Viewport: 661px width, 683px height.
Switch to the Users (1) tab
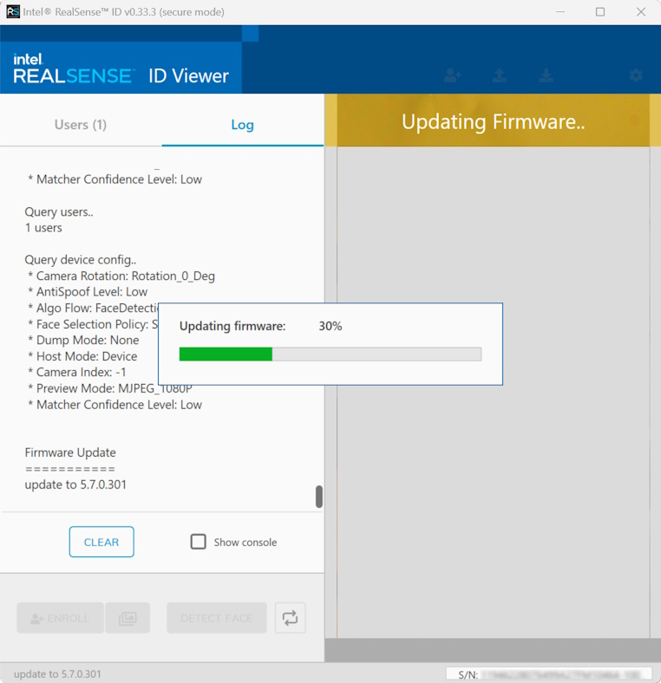(x=81, y=124)
